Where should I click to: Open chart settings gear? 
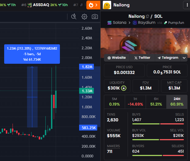(x=84, y=17)
